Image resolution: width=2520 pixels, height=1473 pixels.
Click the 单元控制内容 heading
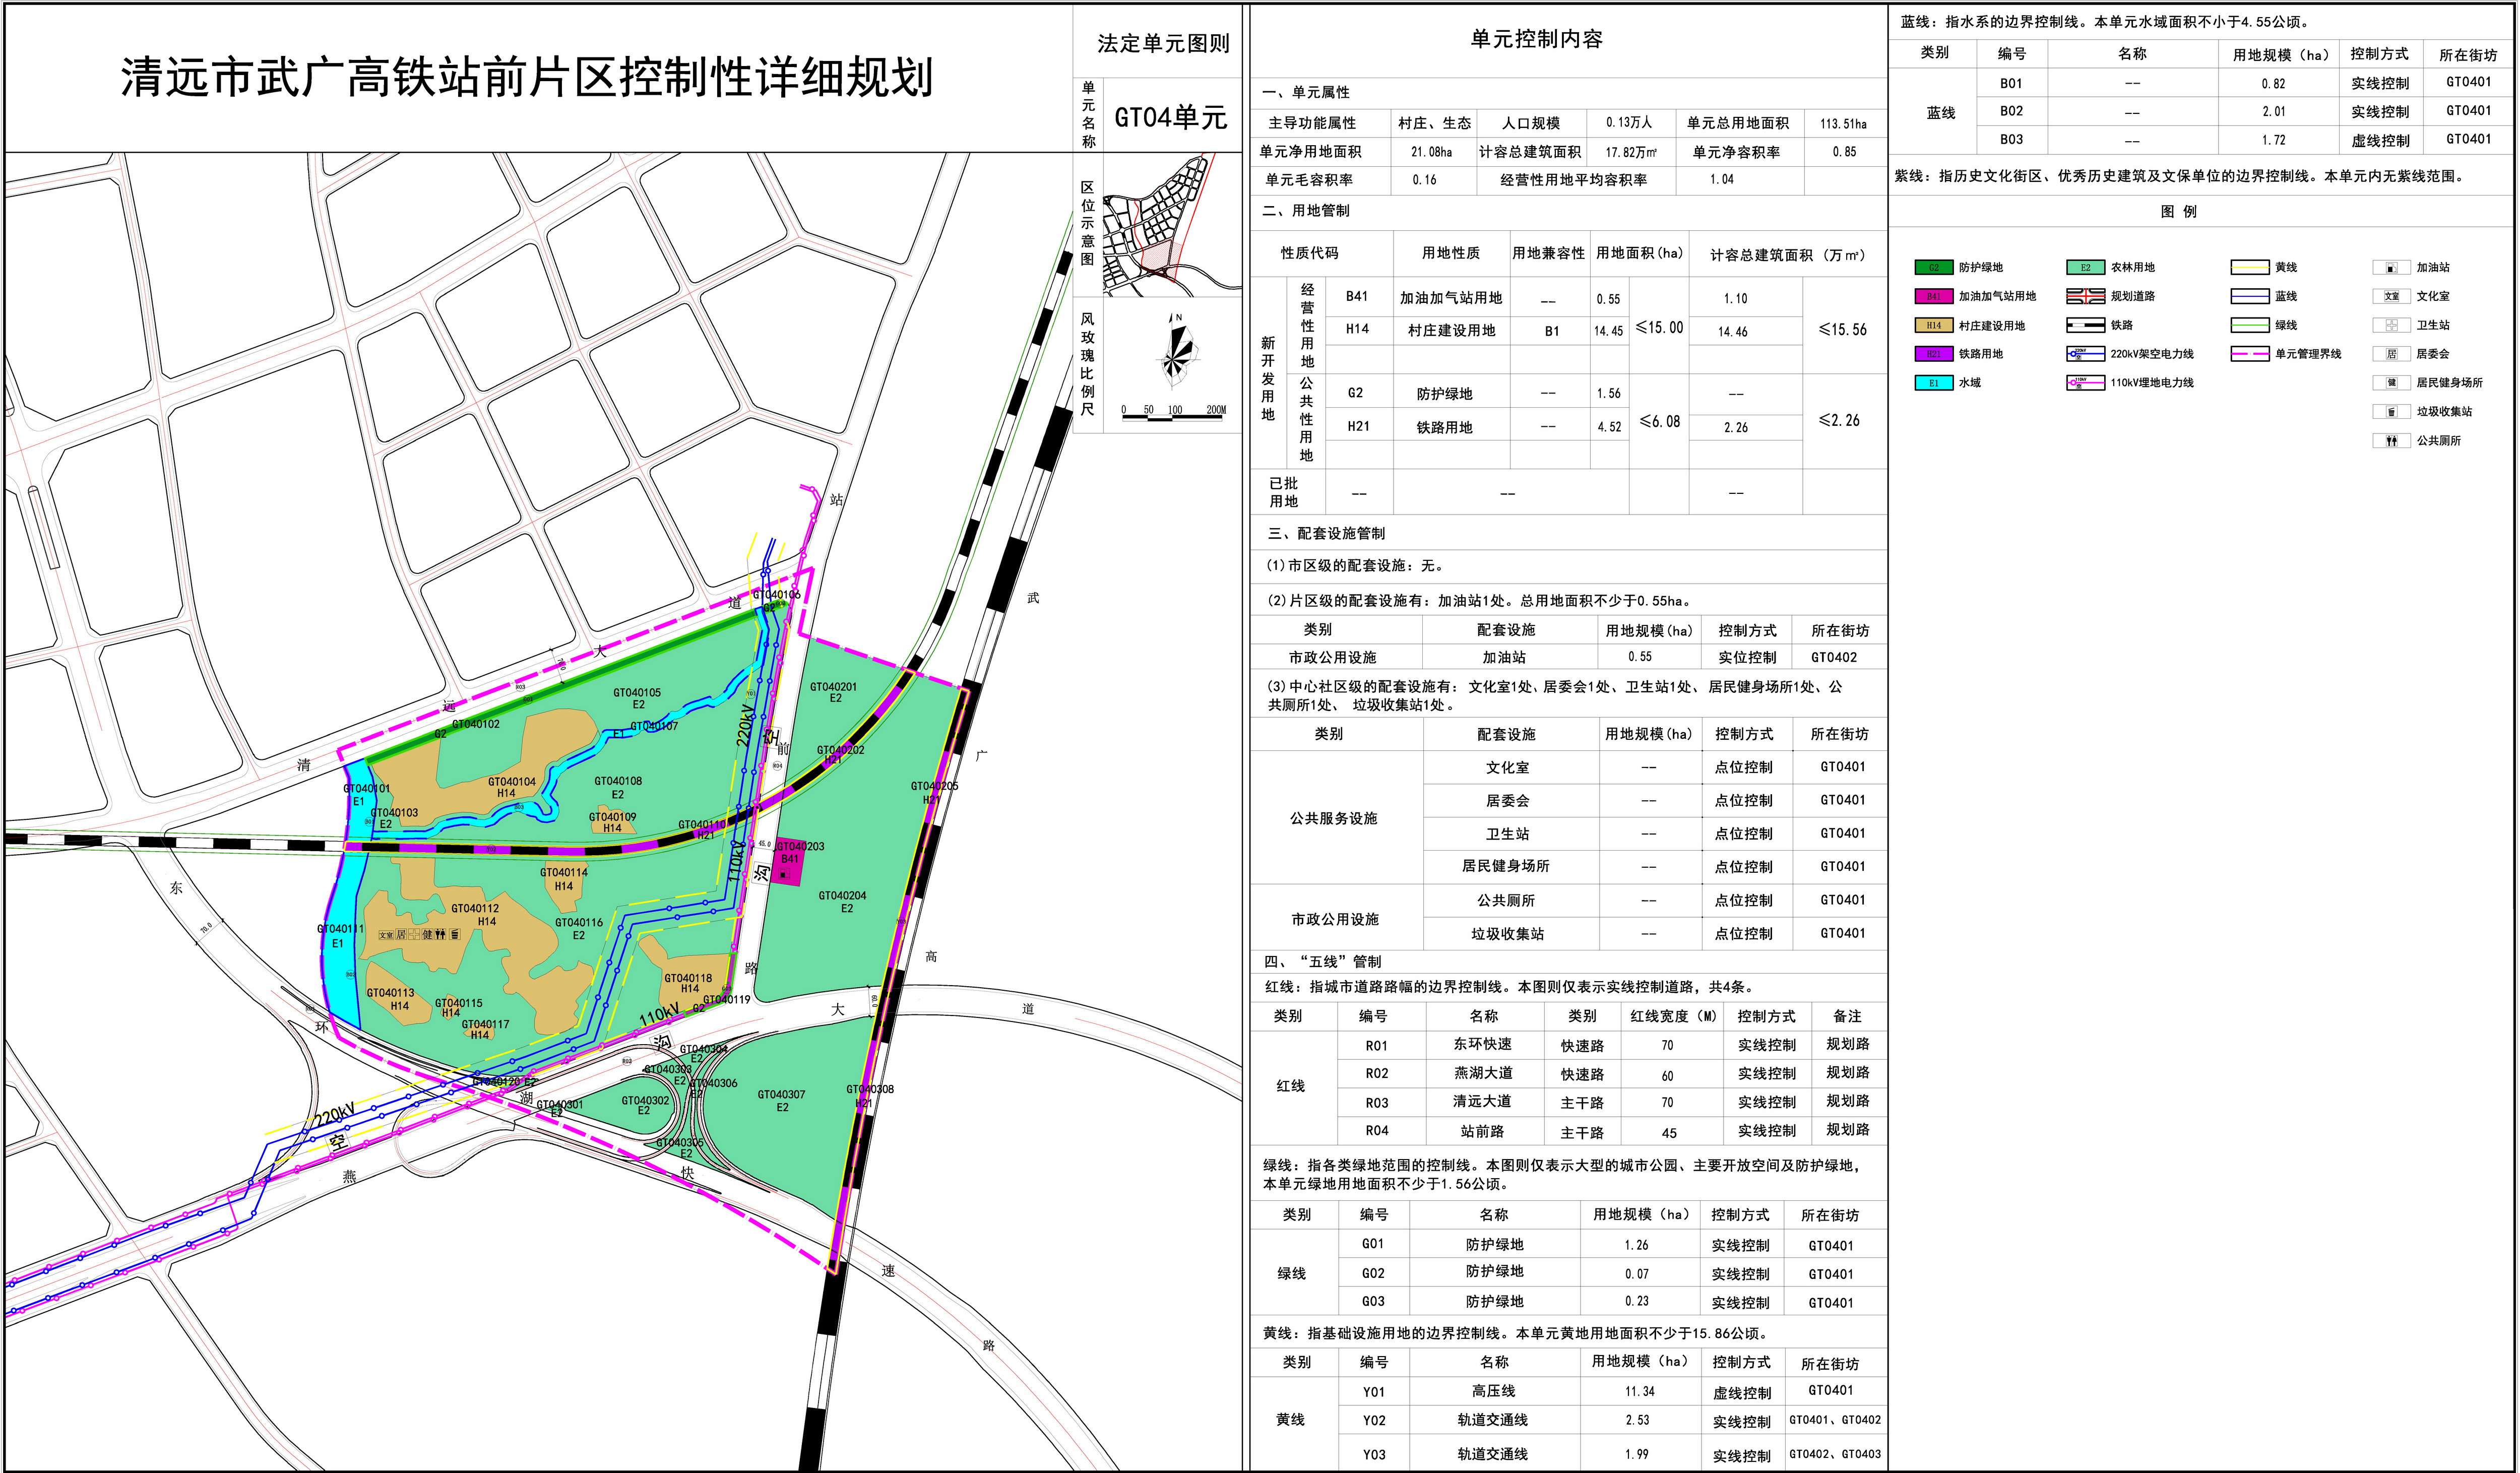coord(1536,39)
